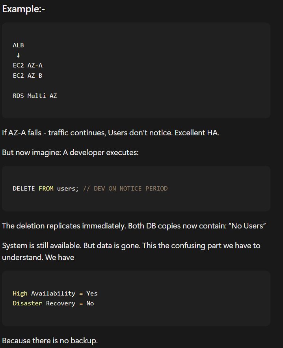Viewport: 283px width, 348px height.
Task: Click the 'High Availability = Yes' line
Action: pos(55,294)
